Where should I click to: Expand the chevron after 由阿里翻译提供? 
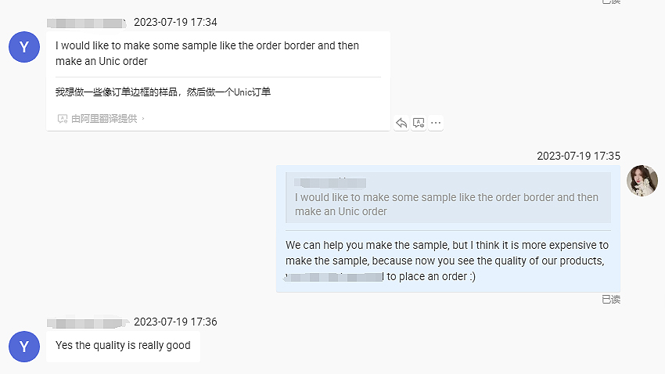pos(143,119)
